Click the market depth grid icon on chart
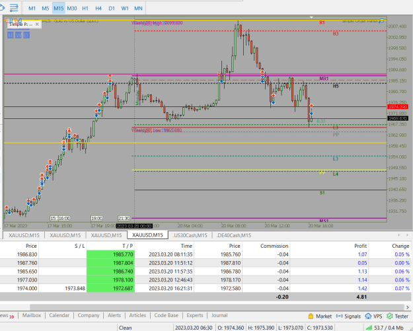Screen dimensions: 413x331 pyautogui.click(x=9, y=20)
